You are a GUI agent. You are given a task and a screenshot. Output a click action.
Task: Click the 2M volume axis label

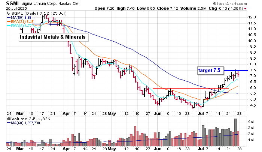point(251,134)
